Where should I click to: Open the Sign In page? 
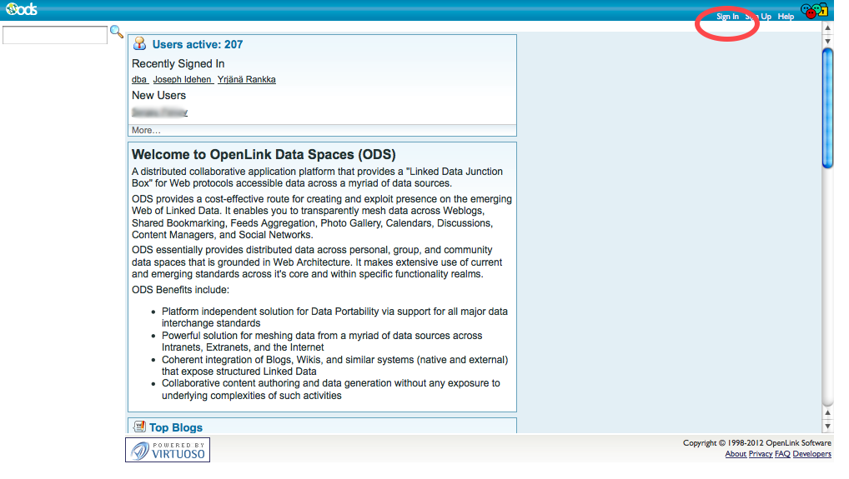click(727, 17)
